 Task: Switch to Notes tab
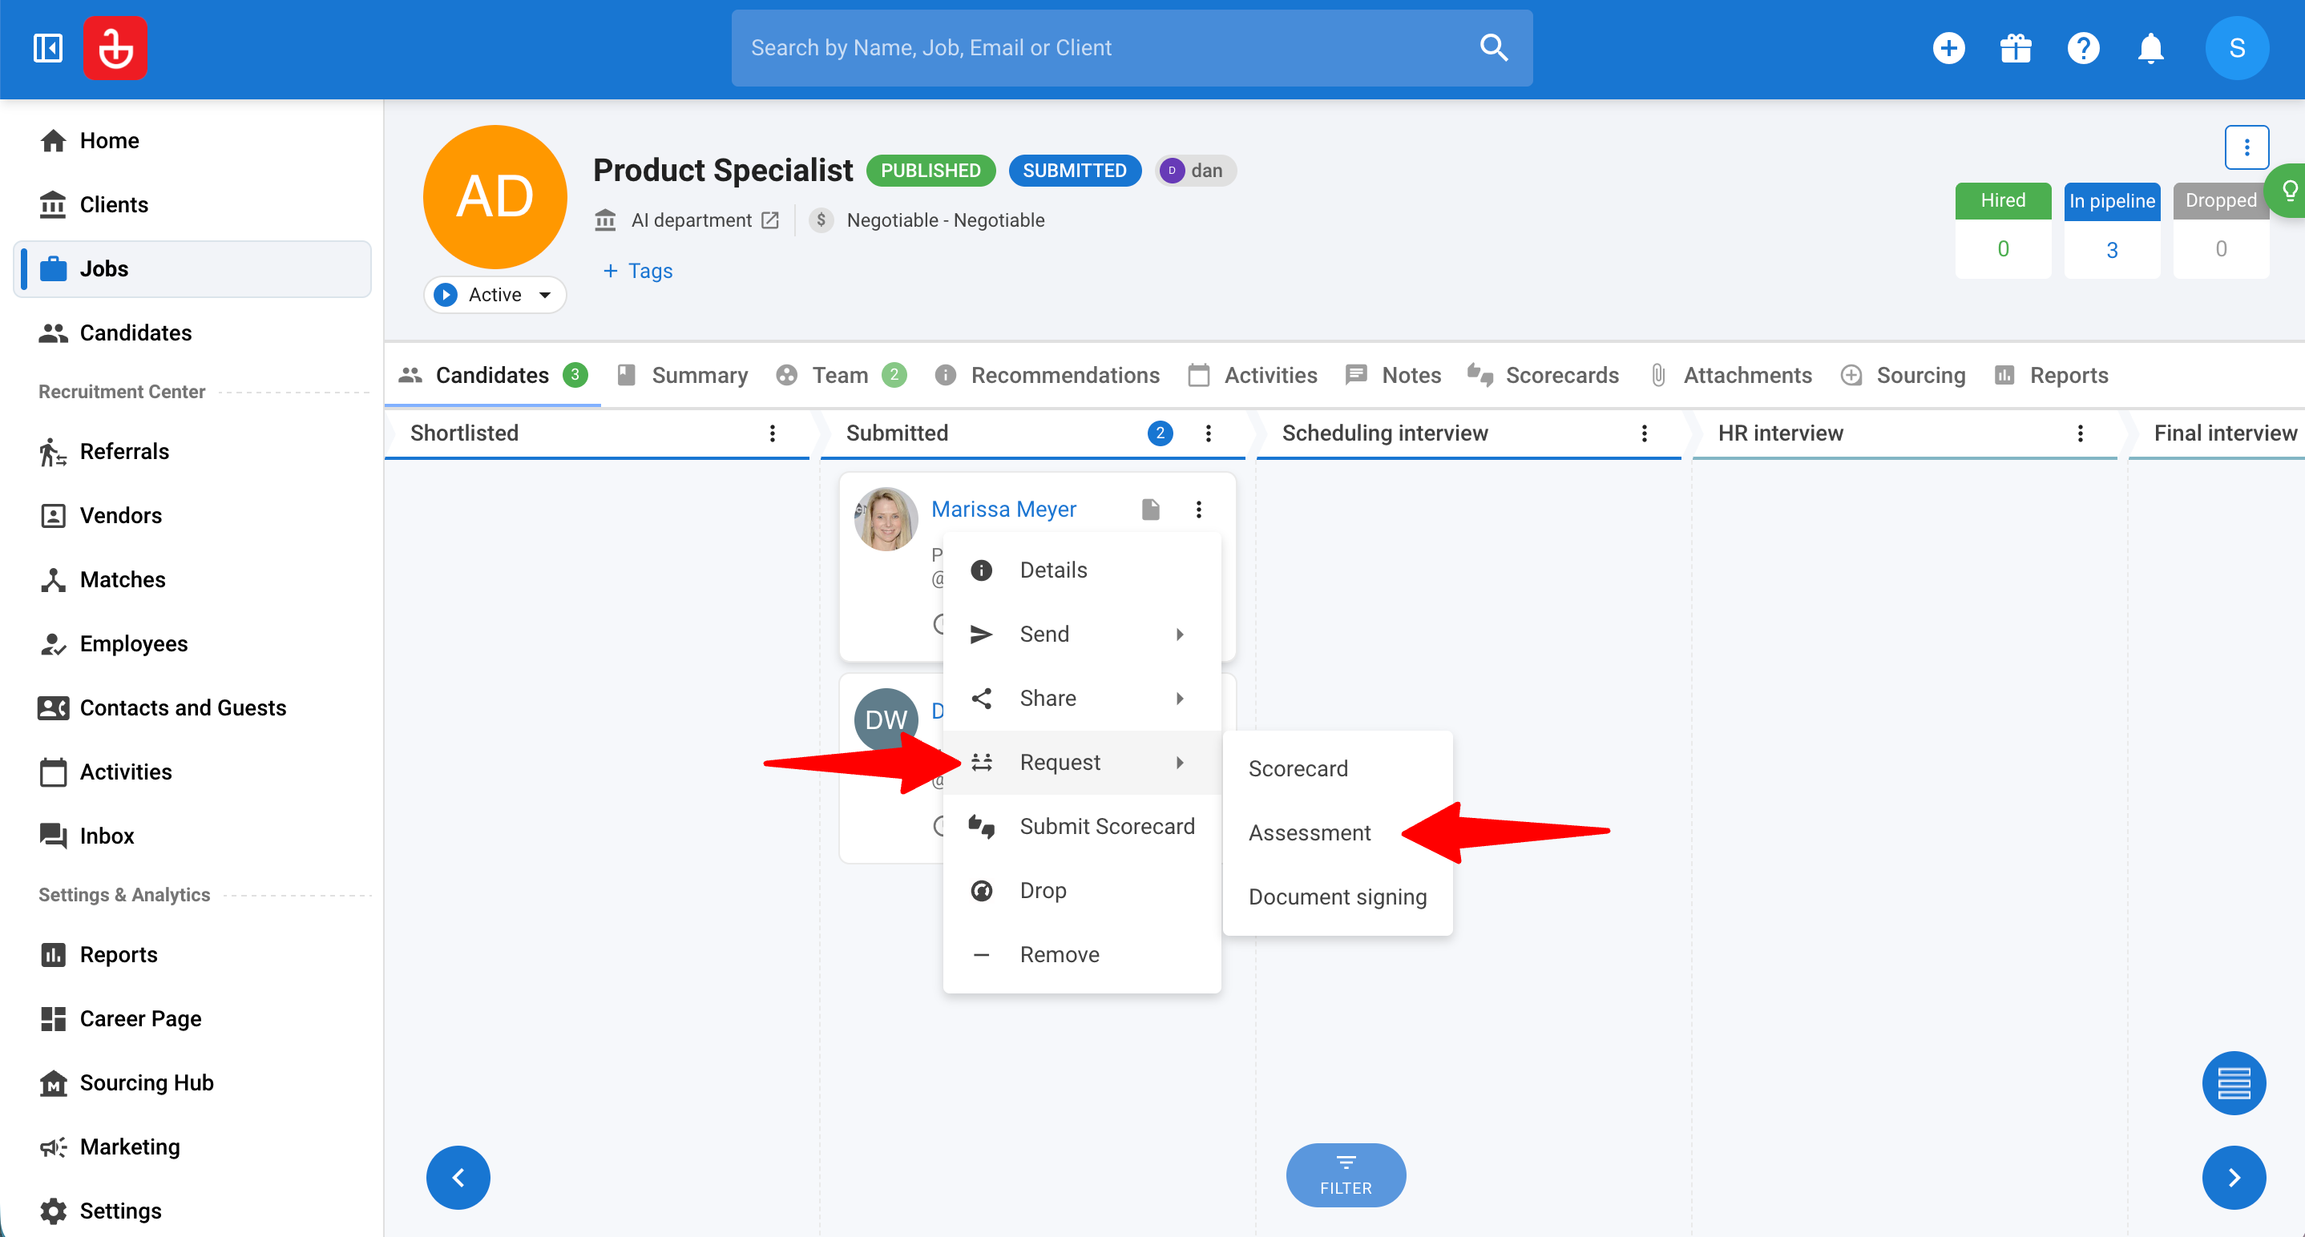click(x=1392, y=376)
